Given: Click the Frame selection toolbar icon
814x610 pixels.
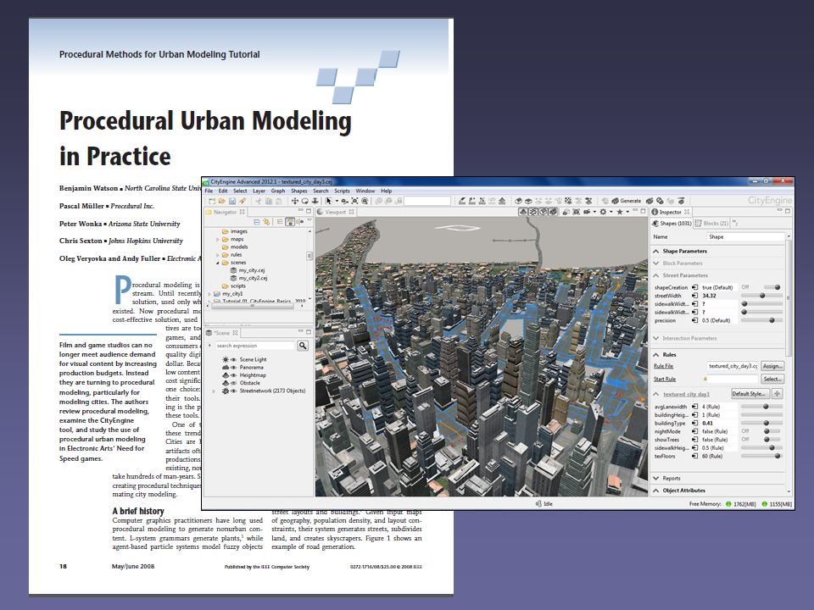Looking at the screenshot, I should (354, 202).
